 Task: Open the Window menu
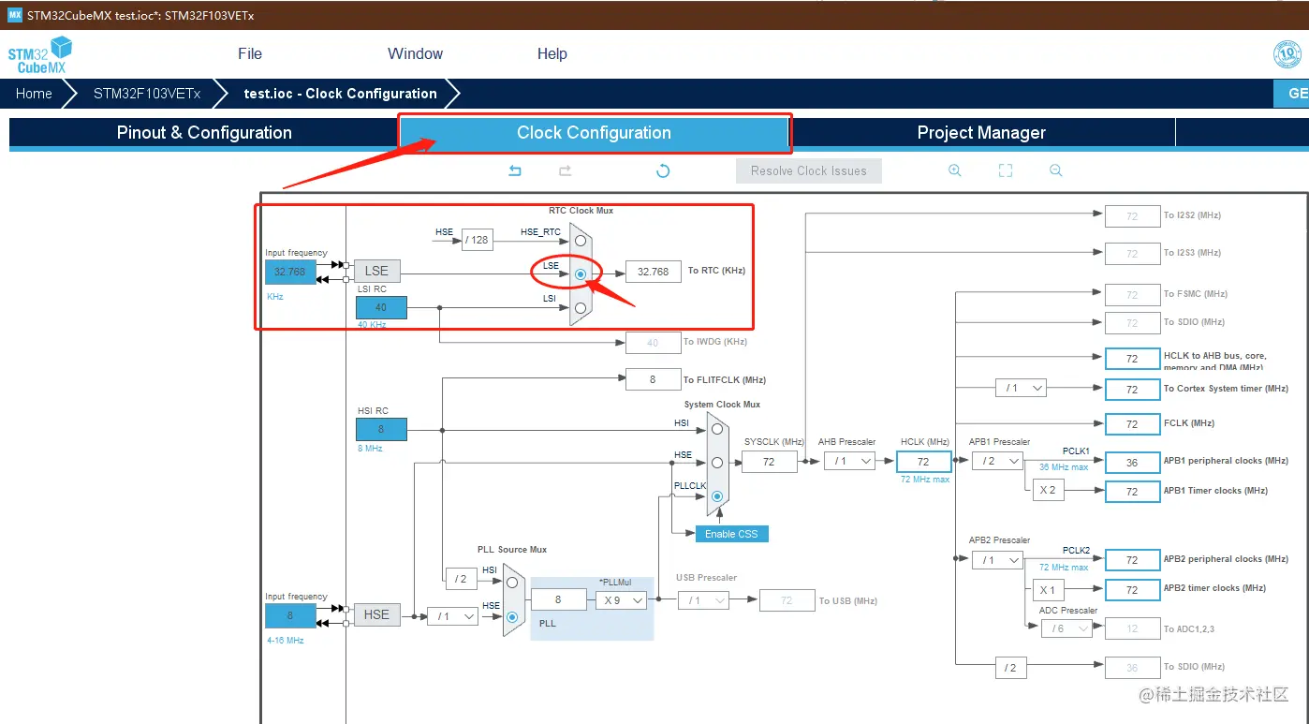pos(415,54)
